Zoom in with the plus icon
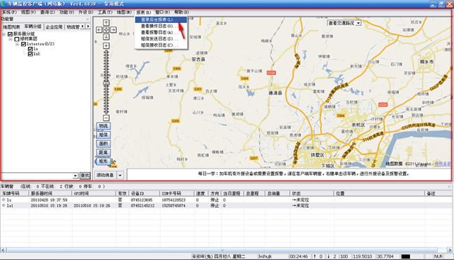 pyautogui.click(x=106, y=45)
